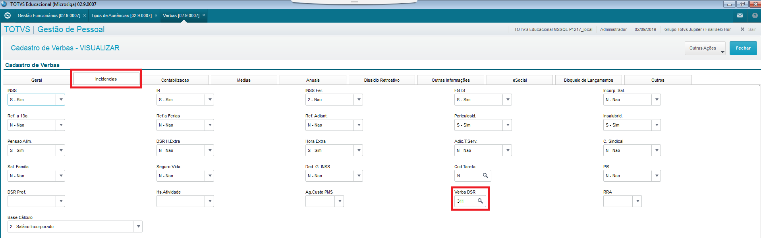Open the Geral tab
Screen dimensions: 761x238
coord(37,80)
